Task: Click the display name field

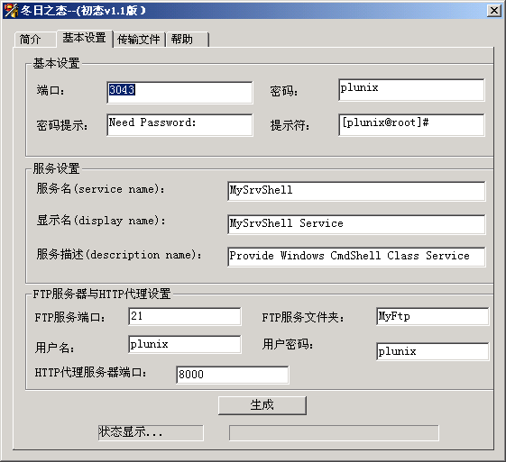Action: click(x=356, y=224)
